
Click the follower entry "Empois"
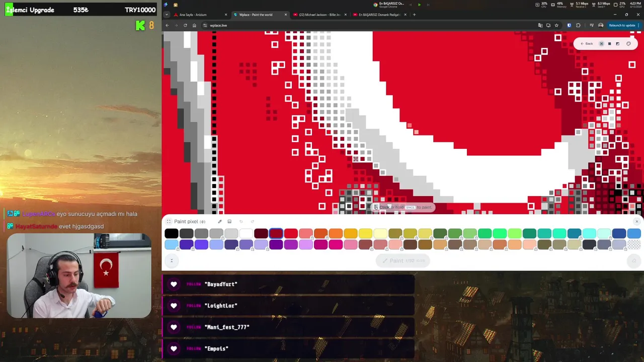pyautogui.click(x=288, y=348)
